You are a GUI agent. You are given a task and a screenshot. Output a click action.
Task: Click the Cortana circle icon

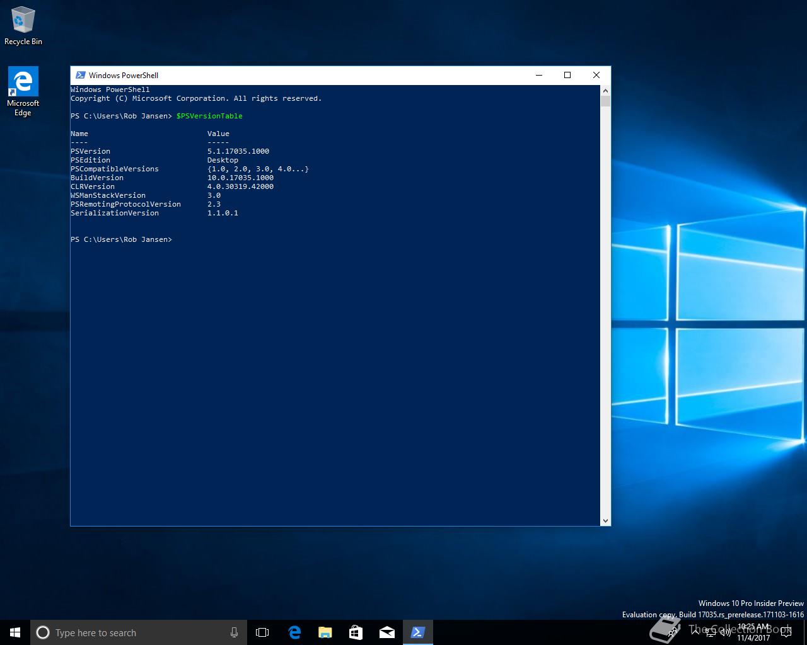click(x=42, y=632)
